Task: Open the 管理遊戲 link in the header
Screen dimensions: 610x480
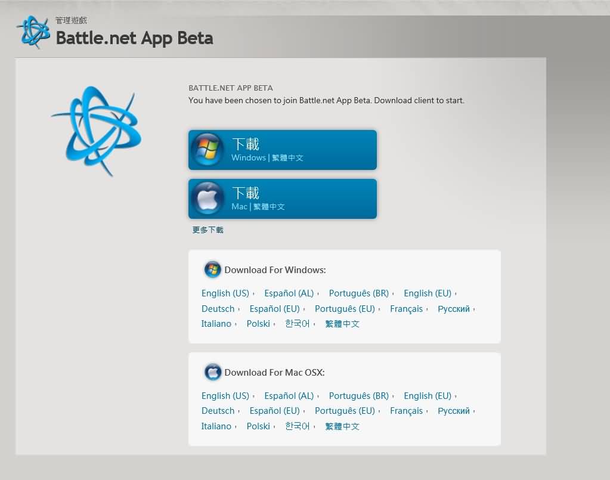Action: pyautogui.click(x=71, y=20)
